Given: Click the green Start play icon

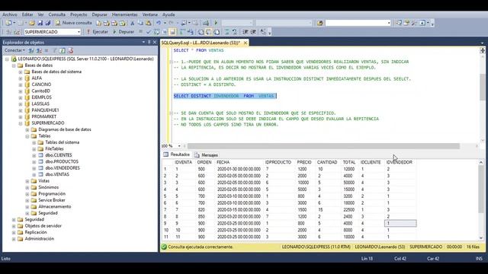Looking at the screenshot, I should 216,23.
